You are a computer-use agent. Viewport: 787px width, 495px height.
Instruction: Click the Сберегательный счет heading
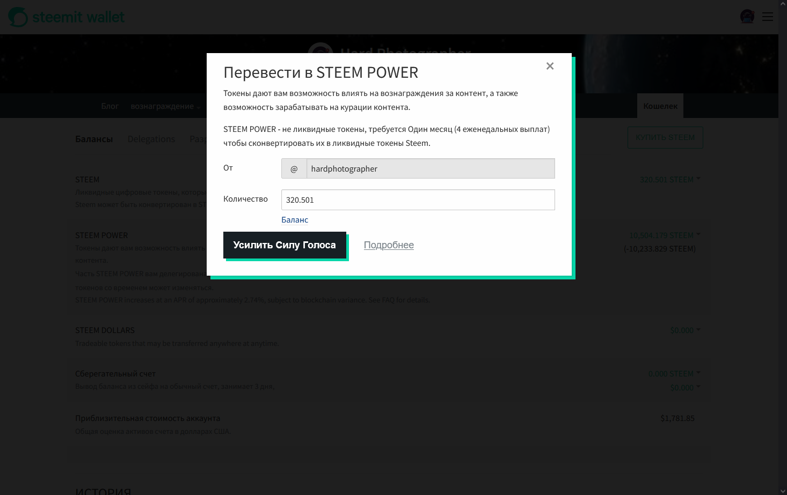(115, 374)
